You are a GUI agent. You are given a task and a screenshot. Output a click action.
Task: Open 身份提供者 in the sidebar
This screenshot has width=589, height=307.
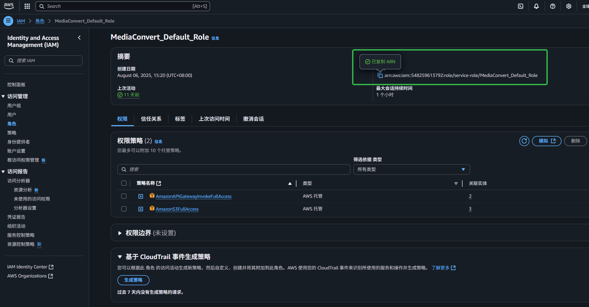tap(19, 142)
